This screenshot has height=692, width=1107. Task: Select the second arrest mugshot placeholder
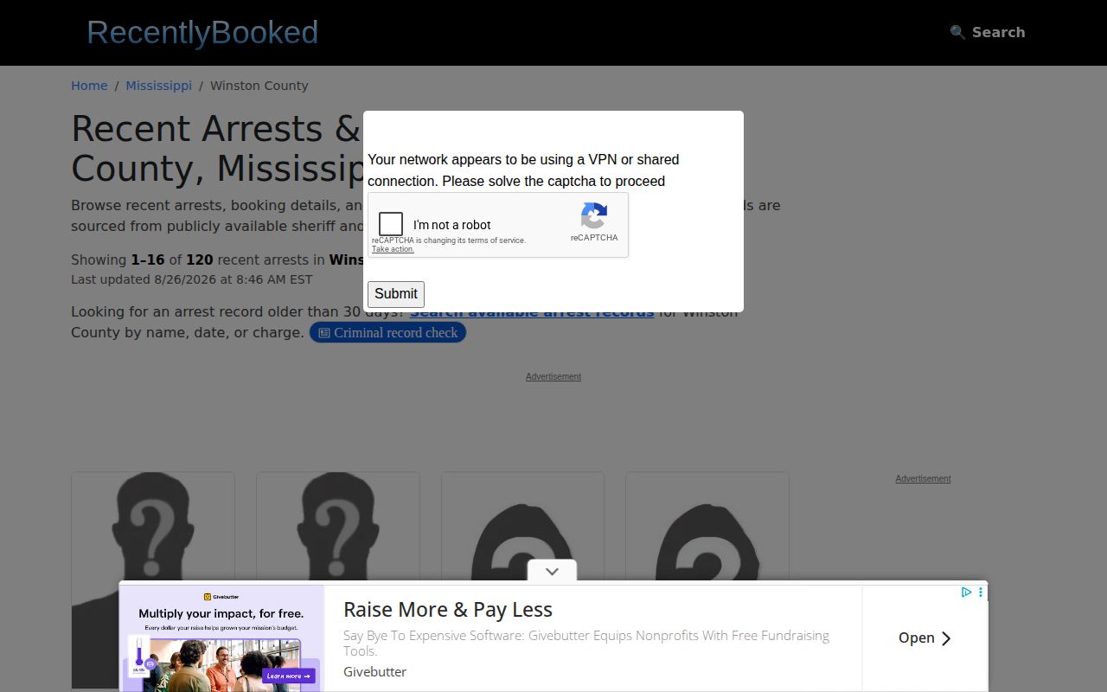pyautogui.click(x=338, y=580)
